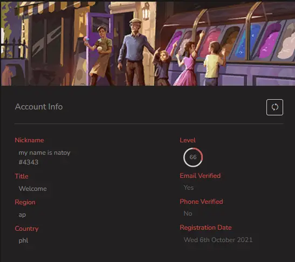295x262 pixels.
Task: Click the player card banner artwork
Action: point(148,44)
